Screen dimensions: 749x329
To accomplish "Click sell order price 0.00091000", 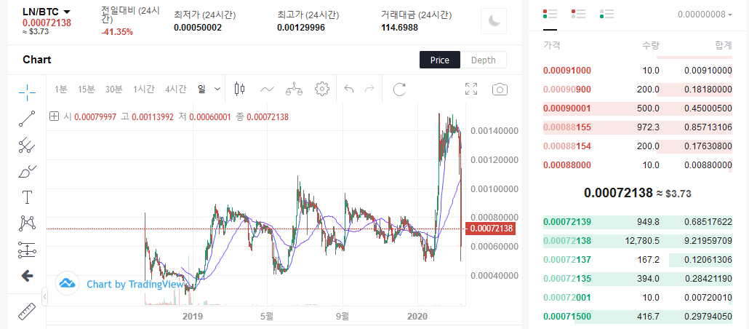I will 567,71.
